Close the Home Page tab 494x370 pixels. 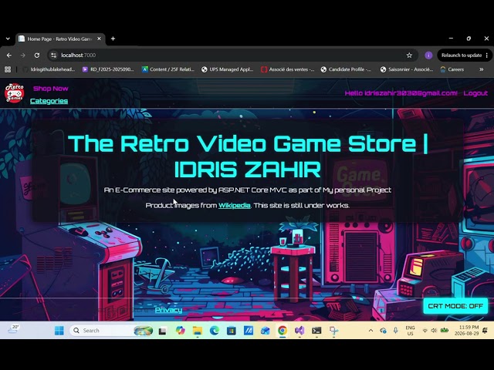click(99, 39)
